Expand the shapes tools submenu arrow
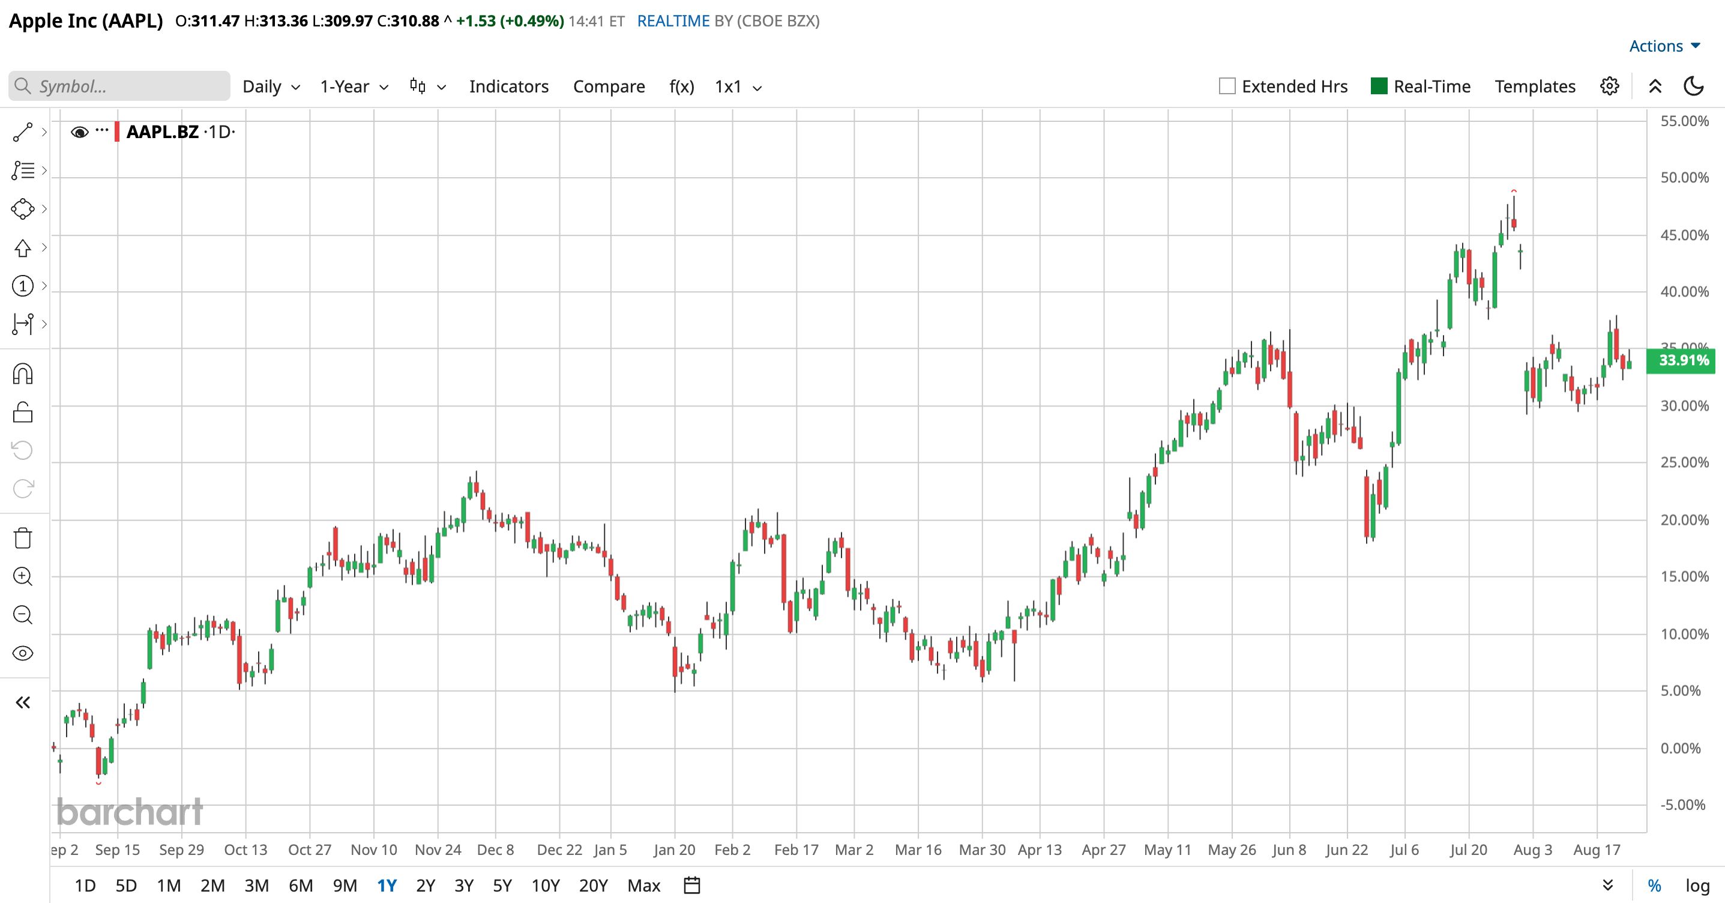Viewport: 1725px width, 903px height. (44, 209)
